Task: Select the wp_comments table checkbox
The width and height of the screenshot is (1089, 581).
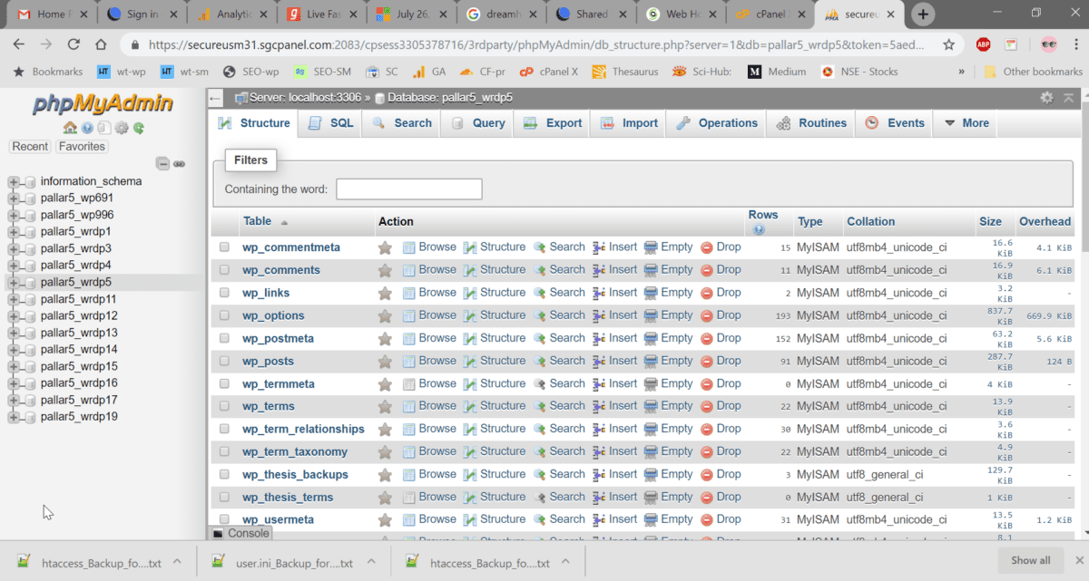Action: coord(223,269)
